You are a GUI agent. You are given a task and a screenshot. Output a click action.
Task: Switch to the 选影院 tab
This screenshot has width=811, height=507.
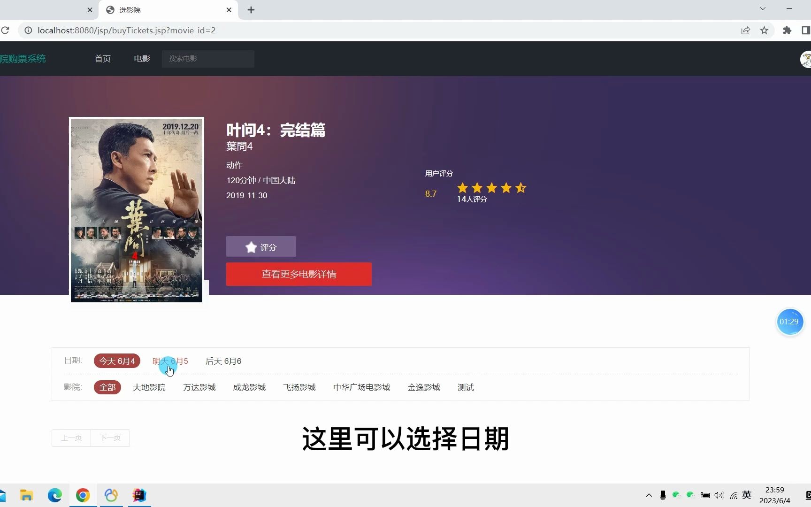168,10
